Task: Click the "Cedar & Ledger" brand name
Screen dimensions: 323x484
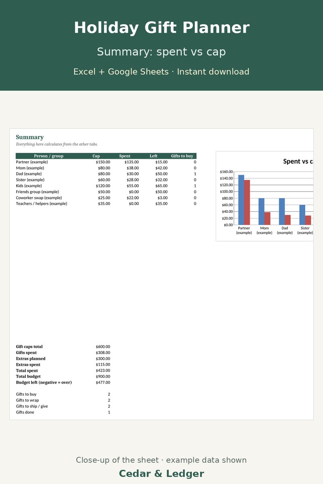Action: (161, 474)
